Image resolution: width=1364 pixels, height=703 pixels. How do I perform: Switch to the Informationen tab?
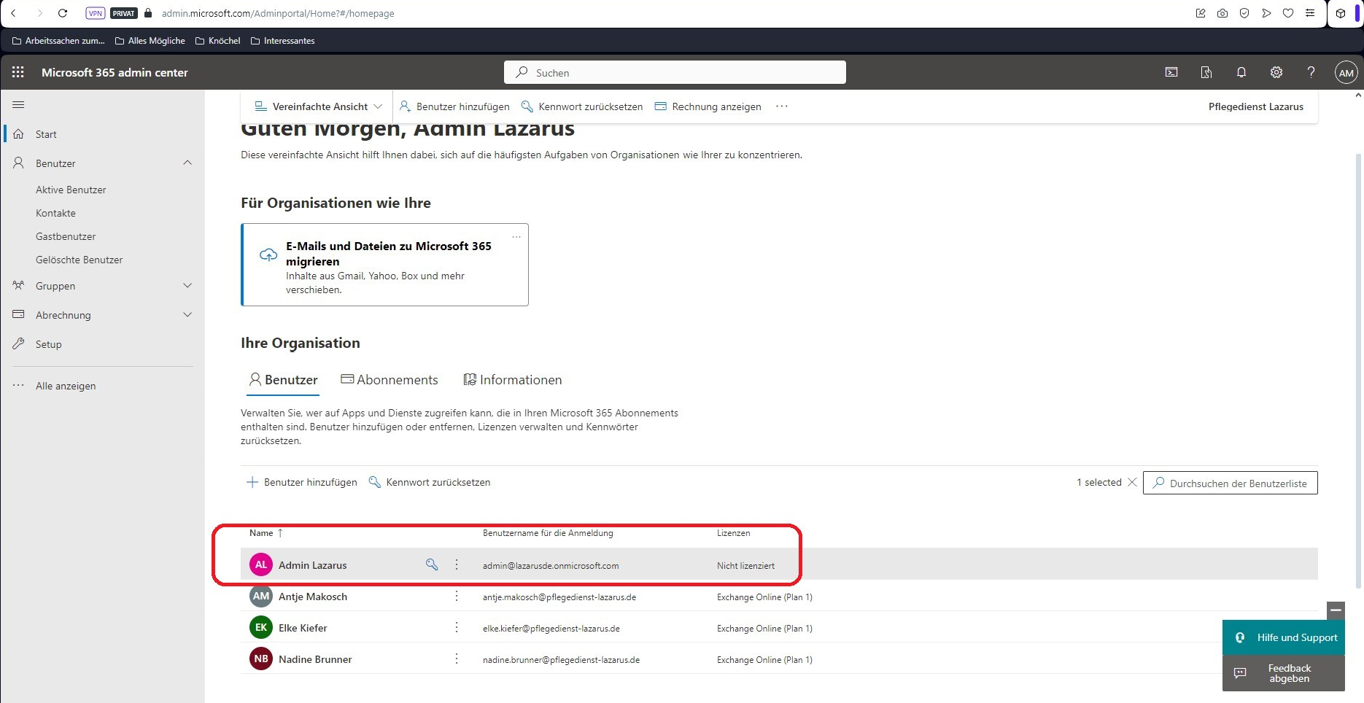pos(513,380)
